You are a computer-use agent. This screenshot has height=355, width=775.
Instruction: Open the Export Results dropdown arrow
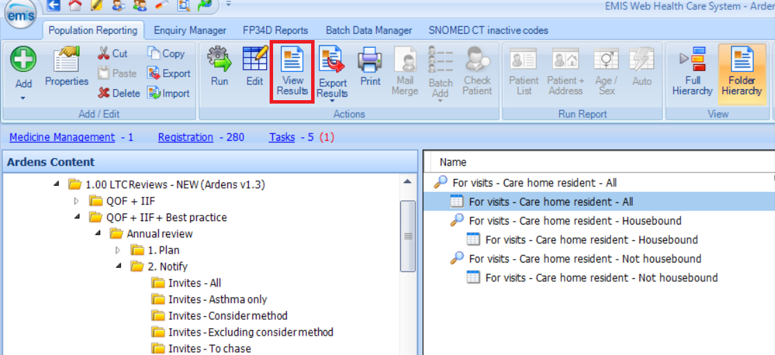pos(333,101)
